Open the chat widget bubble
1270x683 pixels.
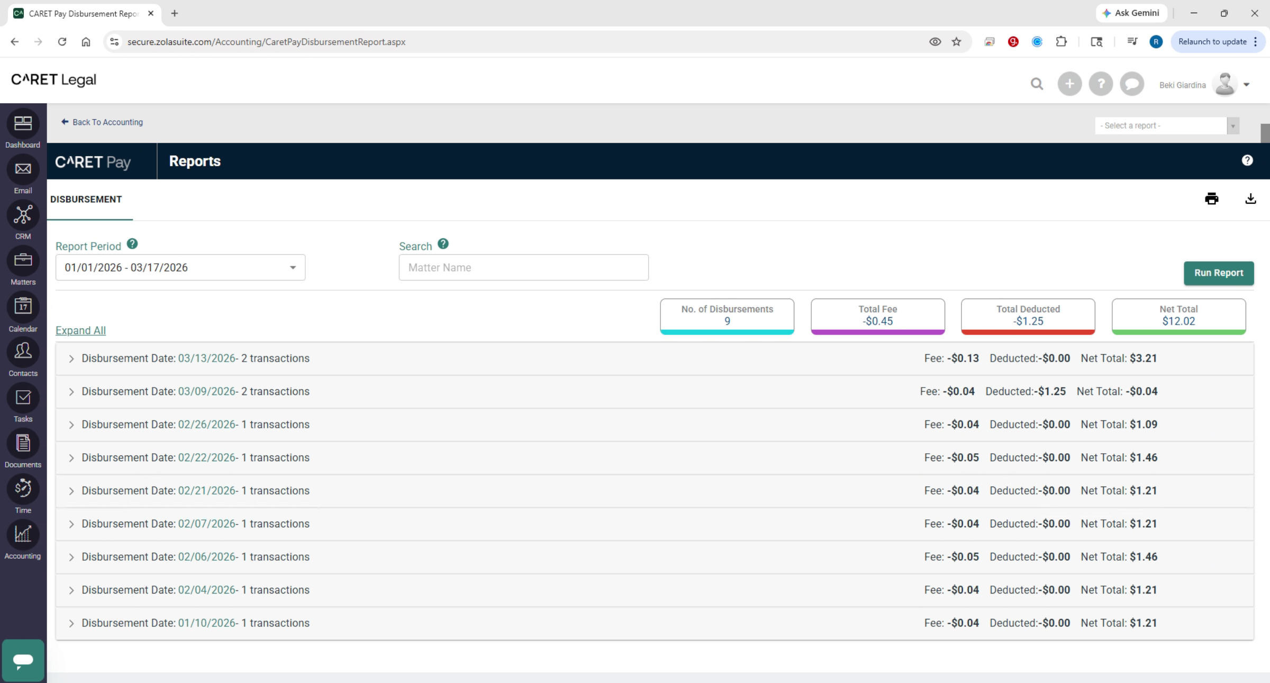[23, 660]
